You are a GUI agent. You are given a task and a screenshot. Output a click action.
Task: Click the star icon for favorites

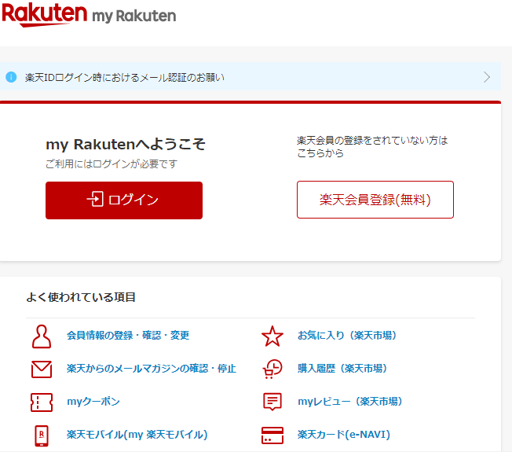[x=272, y=336]
